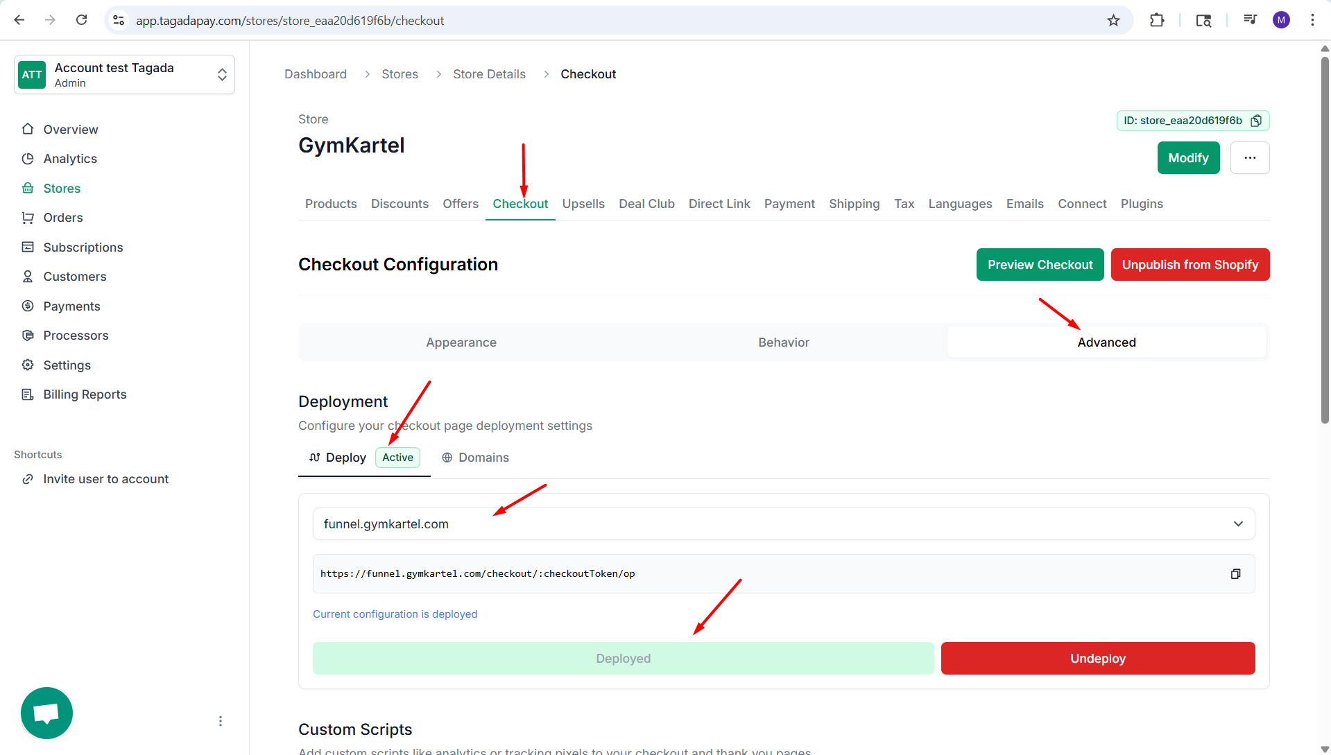This screenshot has width=1331, height=755.
Task: Go to Stores breadcrumb
Action: point(400,74)
